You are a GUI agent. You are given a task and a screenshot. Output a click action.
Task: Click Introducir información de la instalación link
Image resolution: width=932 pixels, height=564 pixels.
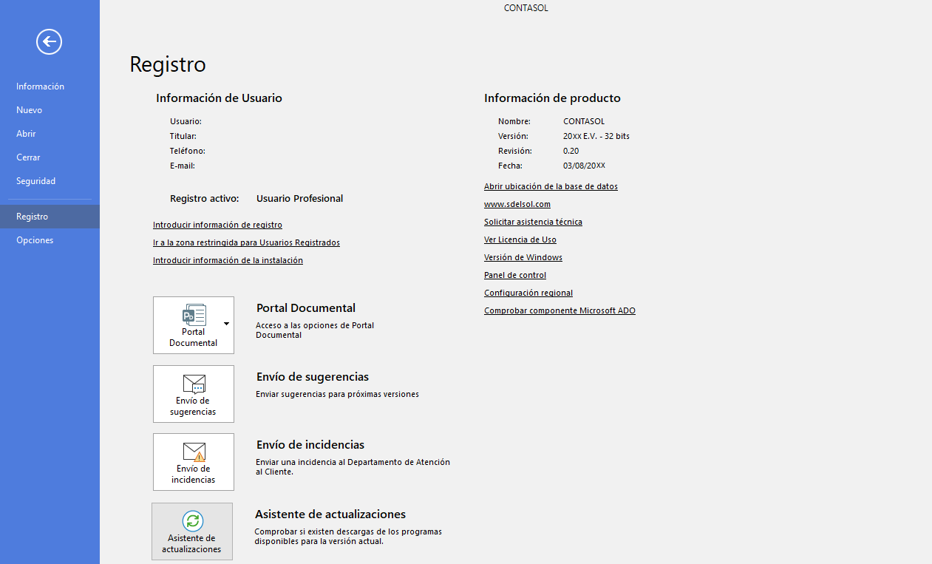(228, 260)
